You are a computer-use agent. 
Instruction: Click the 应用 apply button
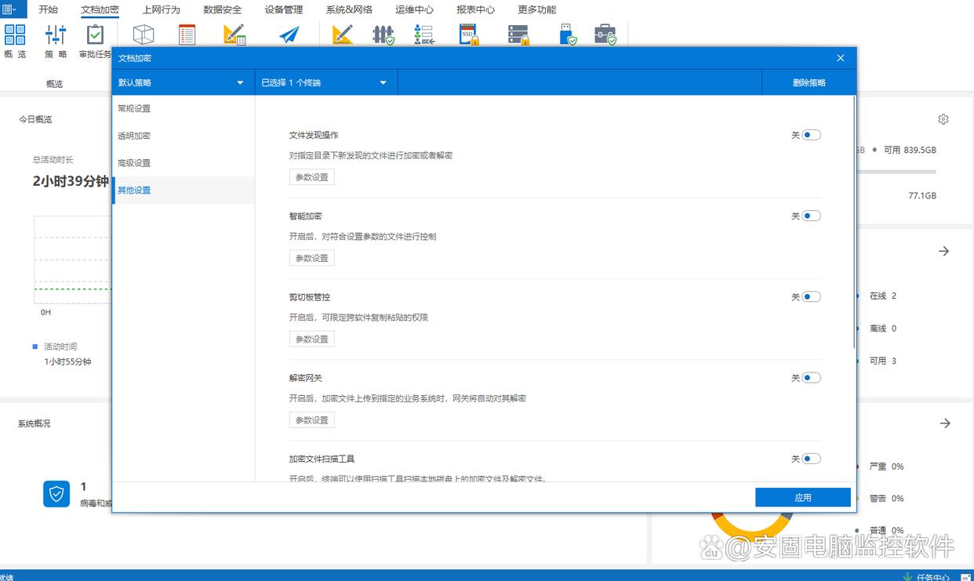802,497
